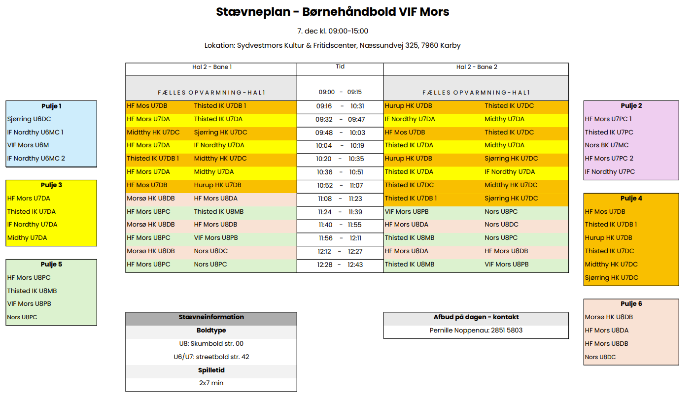Click the Pulje 3 heading
The width and height of the screenshot is (694, 399).
pyautogui.click(x=51, y=185)
